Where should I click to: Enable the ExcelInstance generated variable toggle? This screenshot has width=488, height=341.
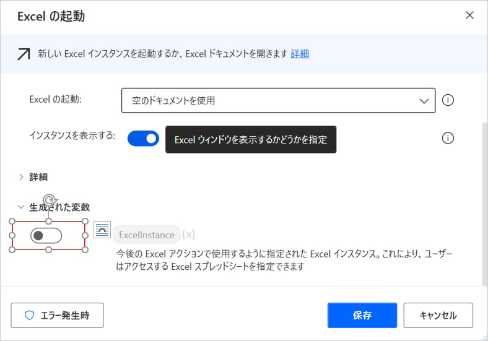coord(47,236)
